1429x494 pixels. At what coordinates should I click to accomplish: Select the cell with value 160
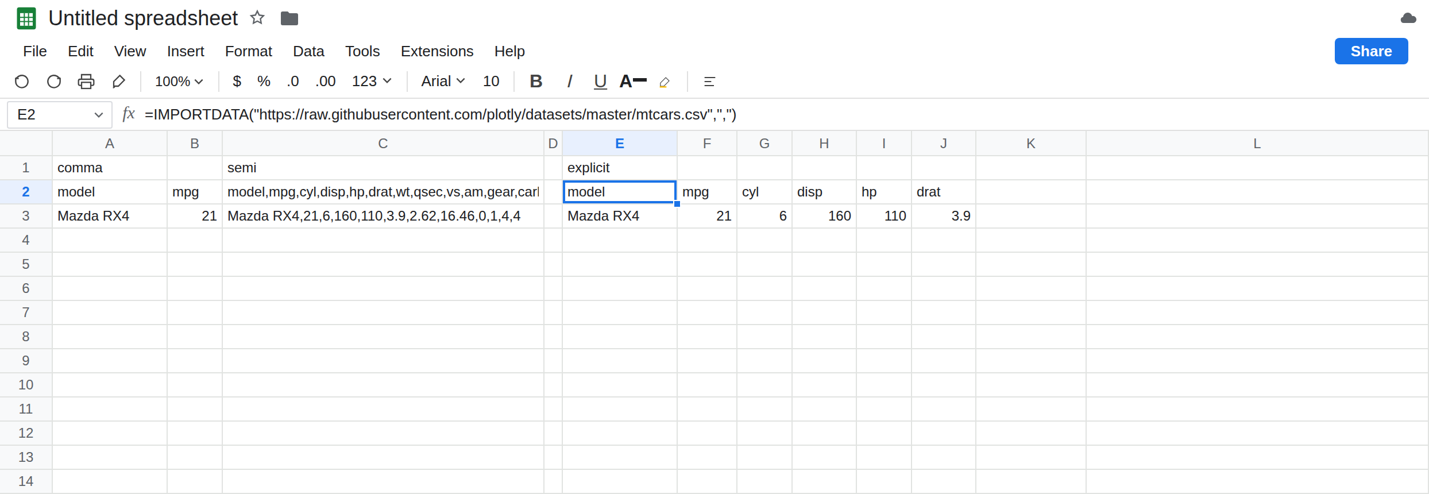pos(824,216)
